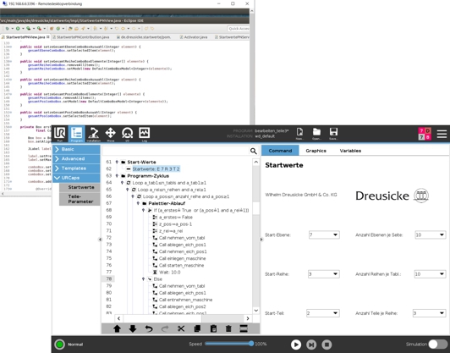Click the program tree search magnifier

[x=253, y=151]
